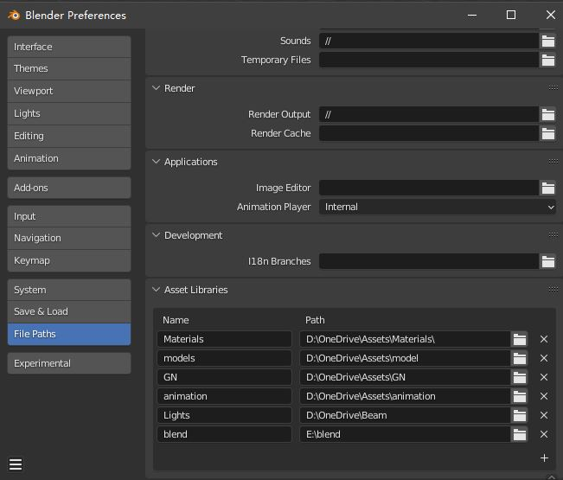This screenshot has height=480, width=563.
Task: Edit the Render Output path field
Action: (429, 114)
